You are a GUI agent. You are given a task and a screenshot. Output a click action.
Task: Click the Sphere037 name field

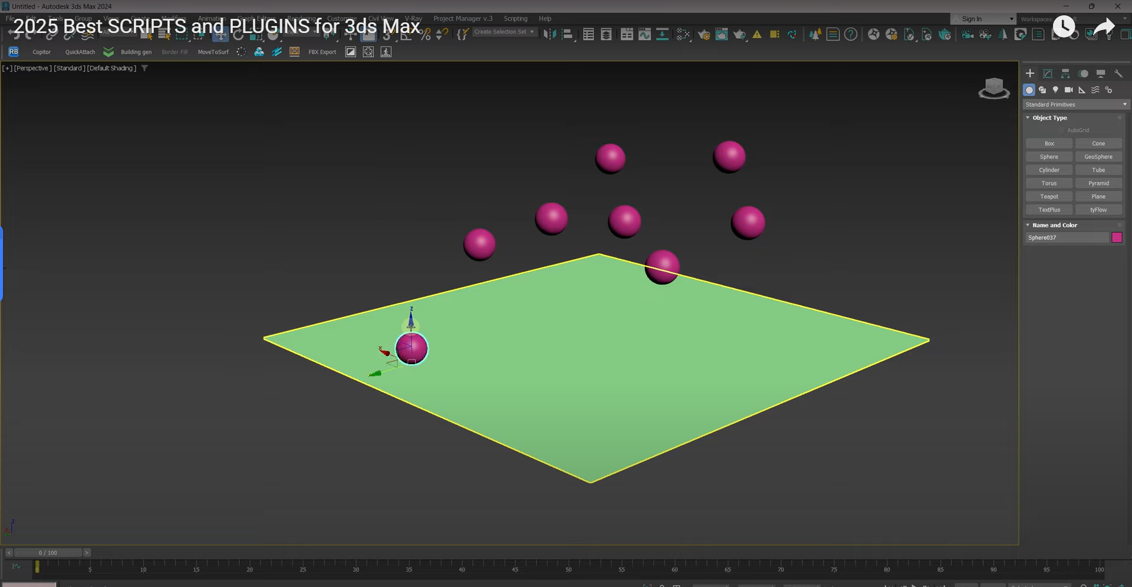1068,238
